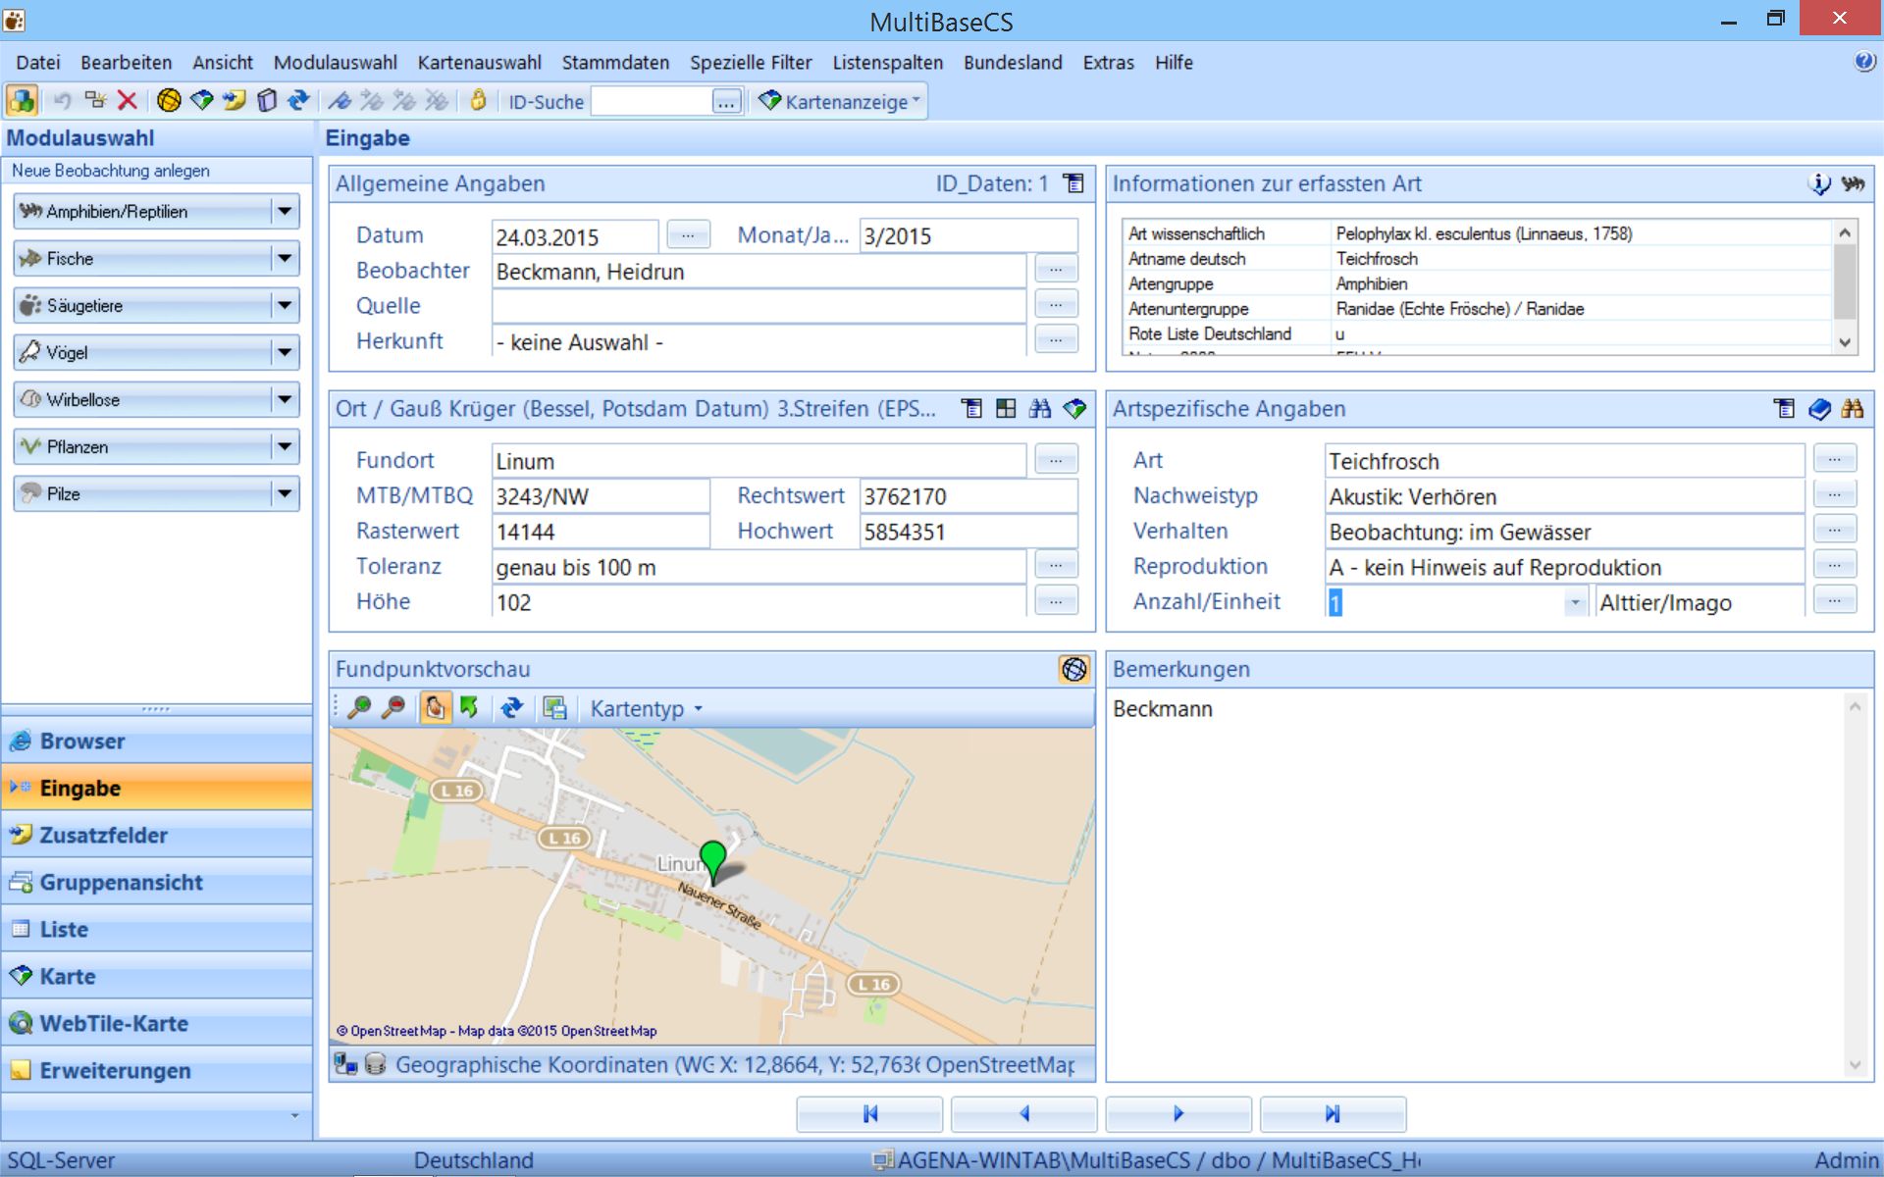This screenshot has height=1177, width=1884.
Task: Expand the Pflanzen dropdown arrow
Action: click(285, 446)
